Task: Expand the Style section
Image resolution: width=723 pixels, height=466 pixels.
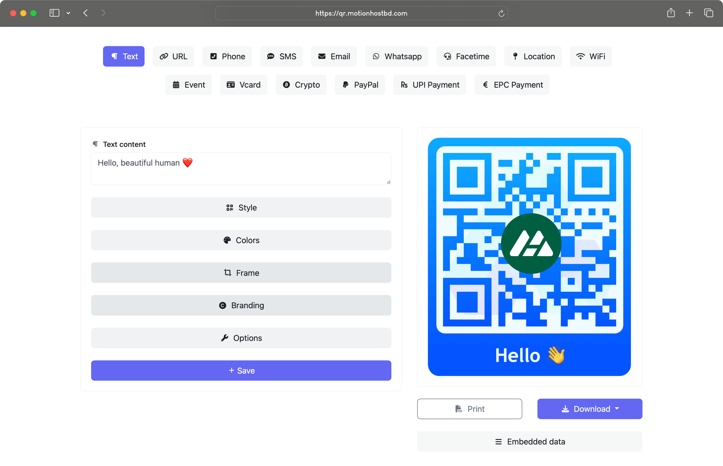Action: 241,208
